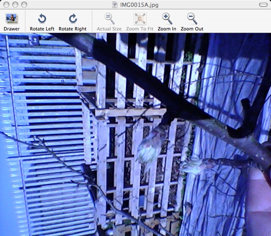This screenshot has height=236, width=271.
Task: Minimize the image window to the Dock
Action: (14, 4)
